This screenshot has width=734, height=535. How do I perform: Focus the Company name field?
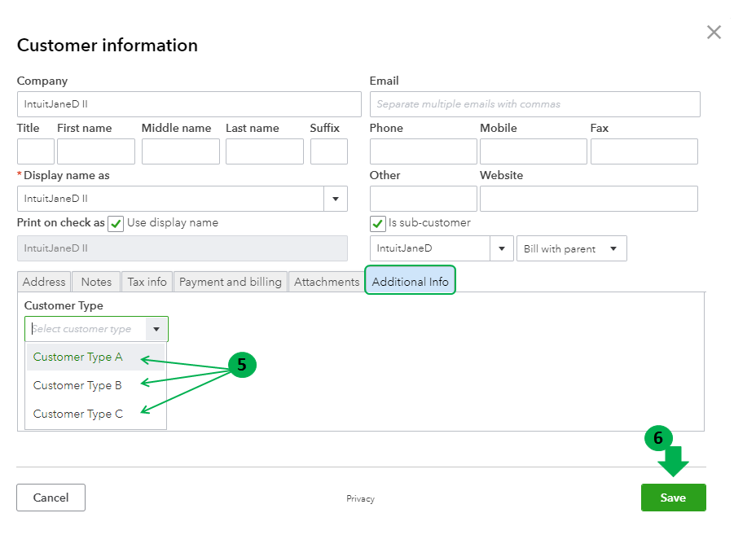coord(189,104)
